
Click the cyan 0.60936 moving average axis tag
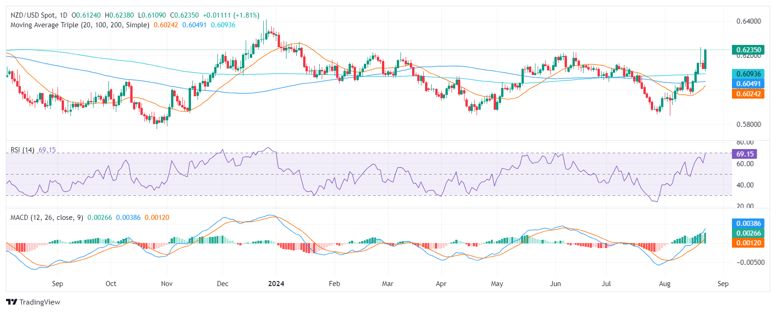tap(748, 74)
